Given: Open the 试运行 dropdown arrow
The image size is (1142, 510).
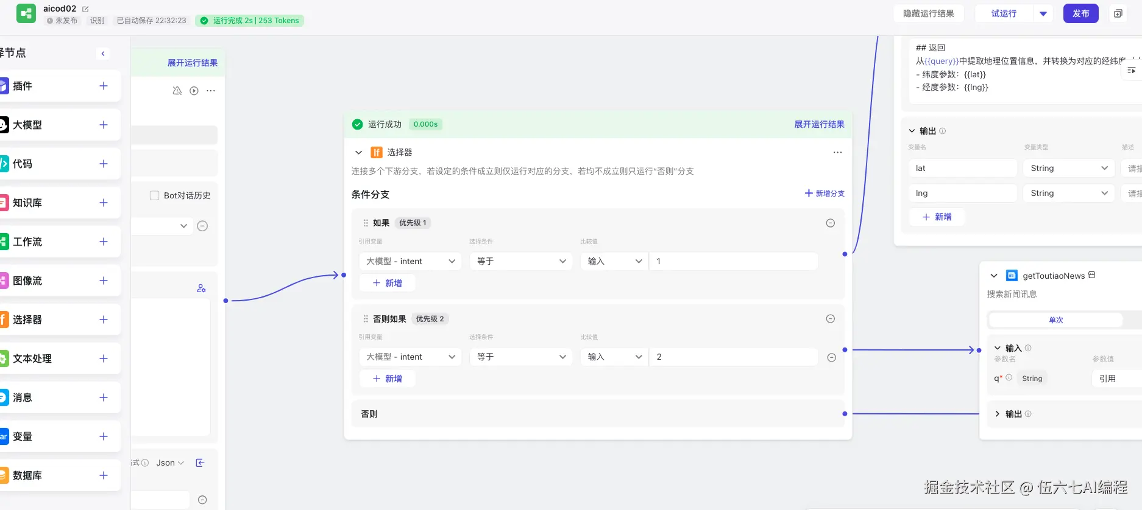Looking at the screenshot, I should pos(1043,13).
